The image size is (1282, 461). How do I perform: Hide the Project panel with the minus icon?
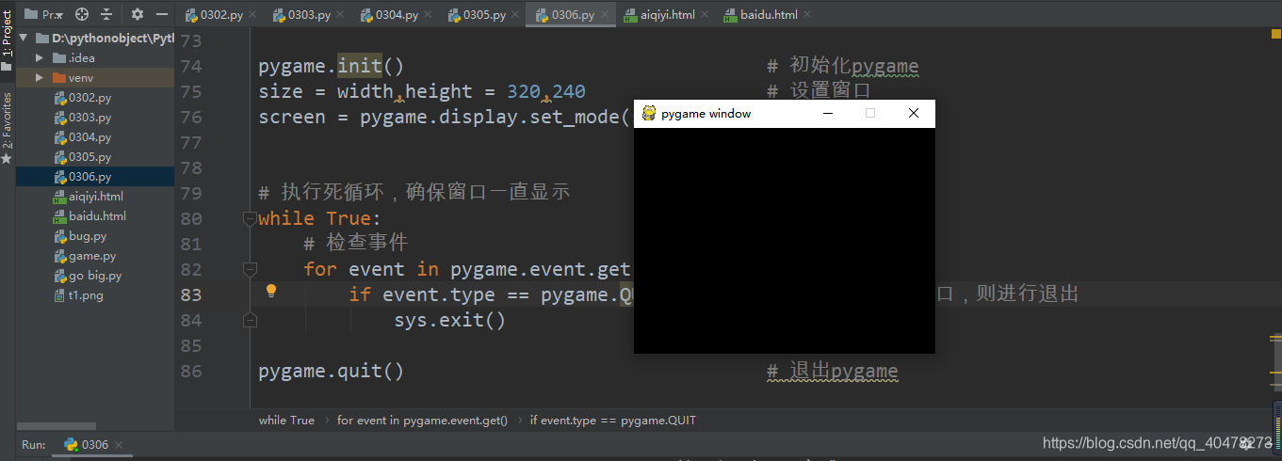tap(162, 14)
